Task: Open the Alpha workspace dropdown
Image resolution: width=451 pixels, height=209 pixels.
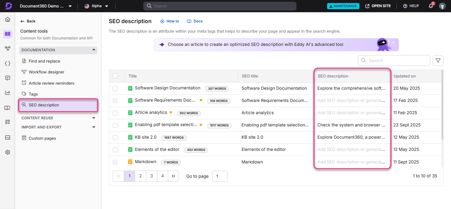Action: point(96,6)
